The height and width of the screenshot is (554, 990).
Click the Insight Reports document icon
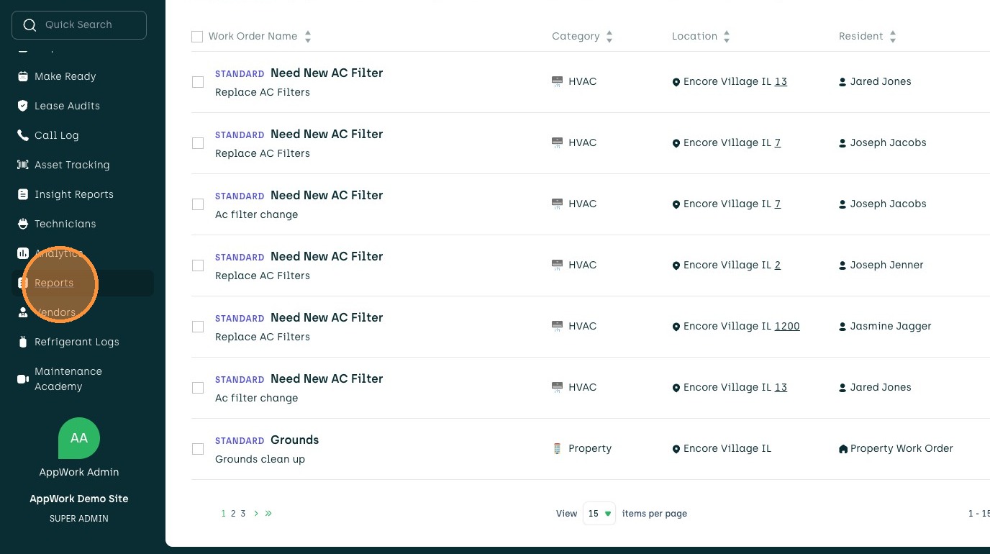(x=23, y=194)
